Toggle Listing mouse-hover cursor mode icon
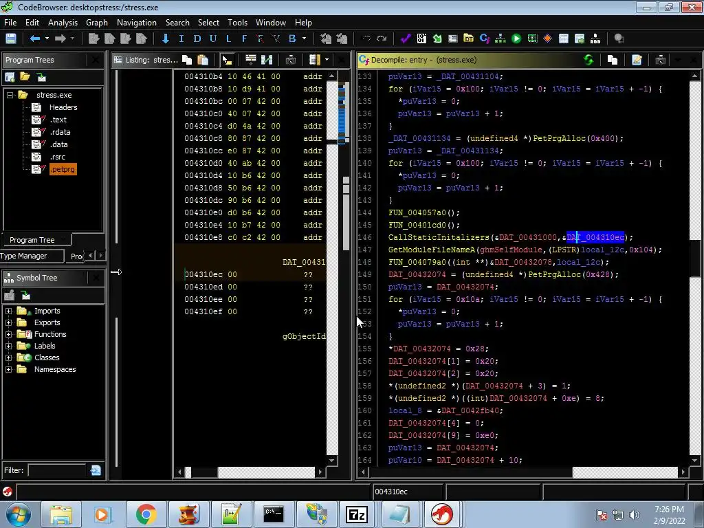The height and width of the screenshot is (528, 704). pyautogui.click(x=227, y=60)
